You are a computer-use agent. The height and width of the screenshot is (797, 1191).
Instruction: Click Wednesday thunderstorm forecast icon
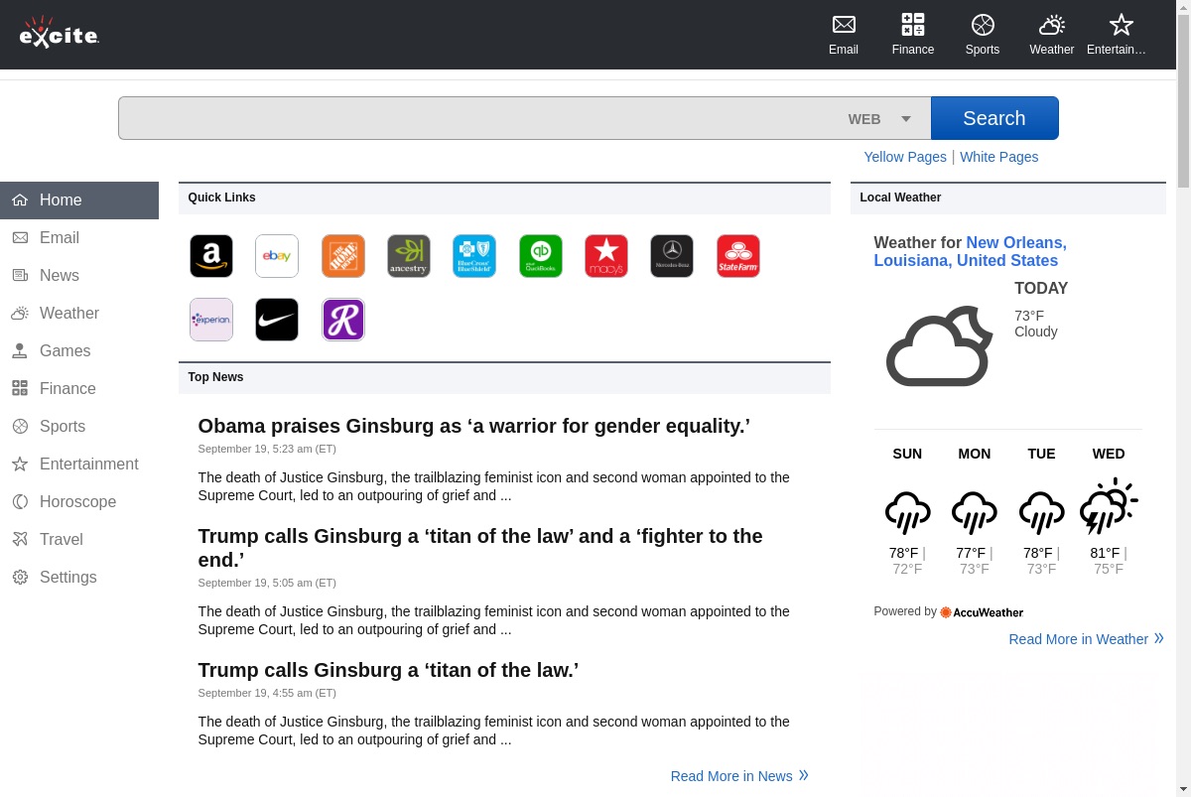click(x=1109, y=506)
